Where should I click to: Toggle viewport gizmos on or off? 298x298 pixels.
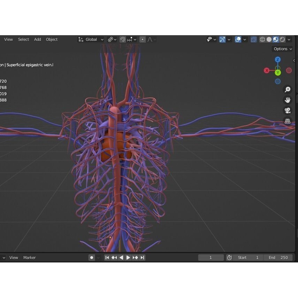pyautogui.click(x=222, y=39)
